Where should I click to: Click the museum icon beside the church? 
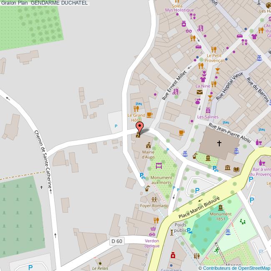pos(228,168)
